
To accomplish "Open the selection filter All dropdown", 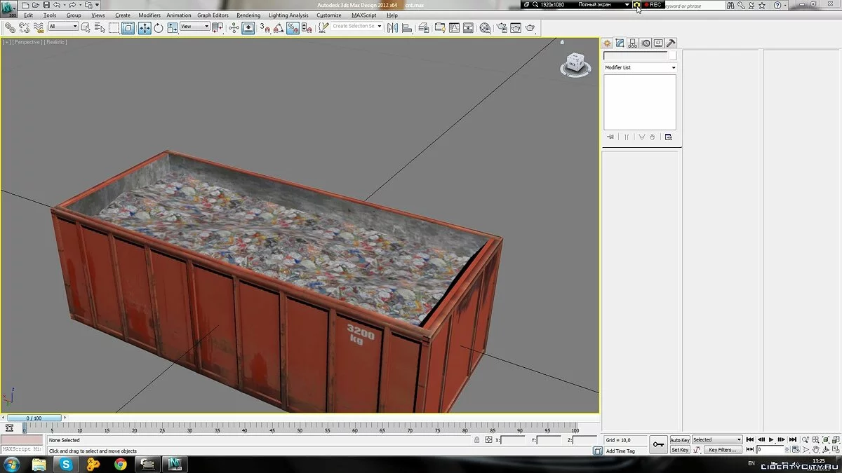I will click(63, 27).
